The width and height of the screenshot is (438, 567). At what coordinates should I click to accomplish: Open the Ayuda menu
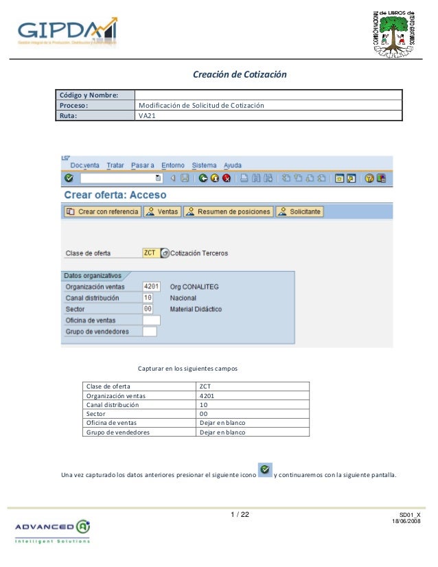(x=232, y=165)
